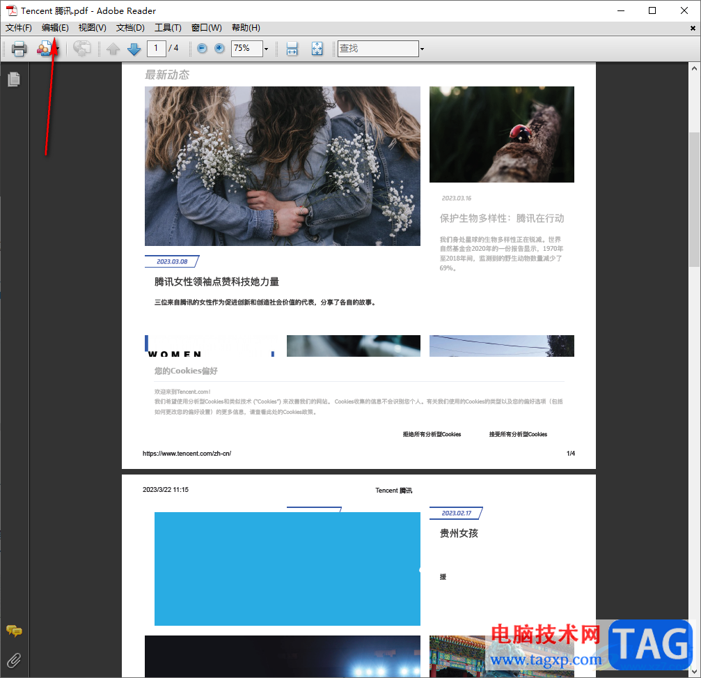The height and width of the screenshot is (678, 701).
Task: Go to previous page with up arrow
Action: [113, 48]
